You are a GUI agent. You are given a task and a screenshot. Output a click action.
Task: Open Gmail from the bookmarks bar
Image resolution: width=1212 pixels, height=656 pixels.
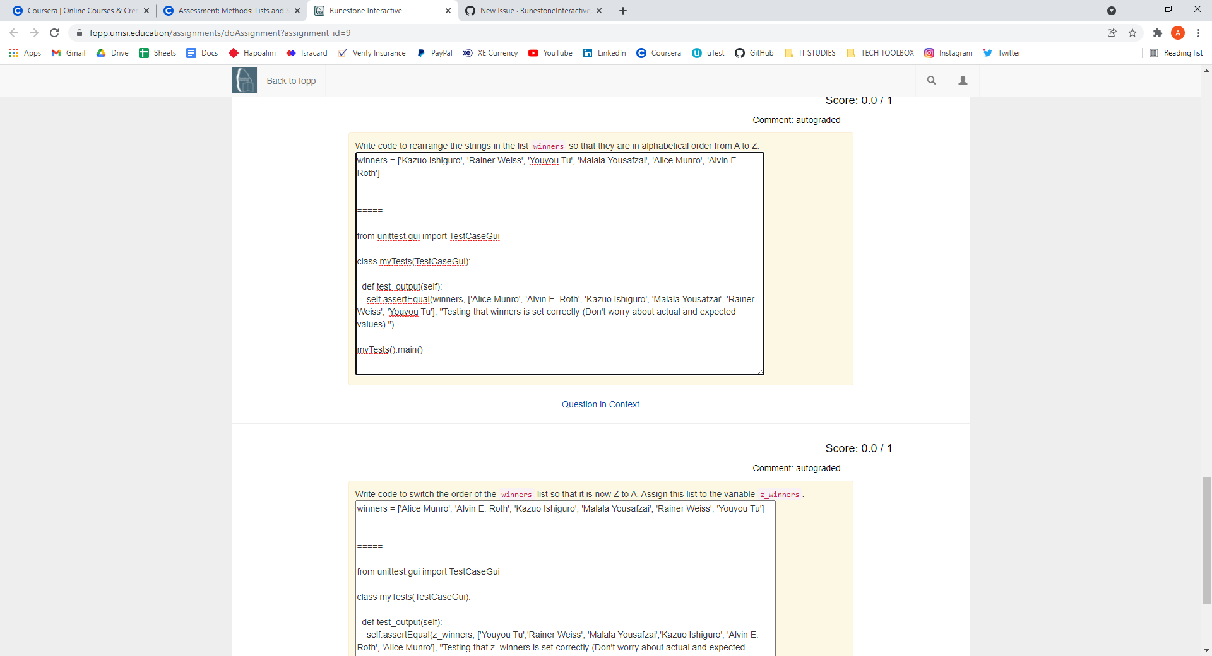point(68,53)
